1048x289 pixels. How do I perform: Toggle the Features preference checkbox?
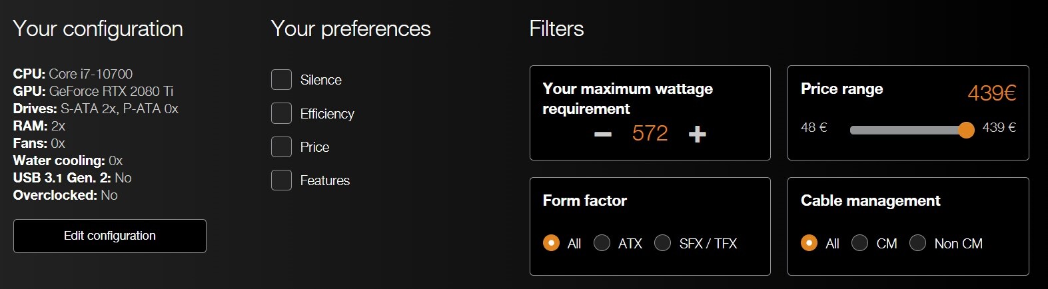click(281, 180)
